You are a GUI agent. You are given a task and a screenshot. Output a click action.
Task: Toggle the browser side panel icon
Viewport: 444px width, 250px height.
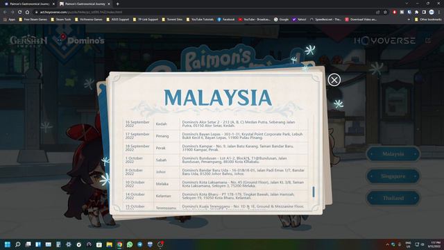[x=424, y=12]
